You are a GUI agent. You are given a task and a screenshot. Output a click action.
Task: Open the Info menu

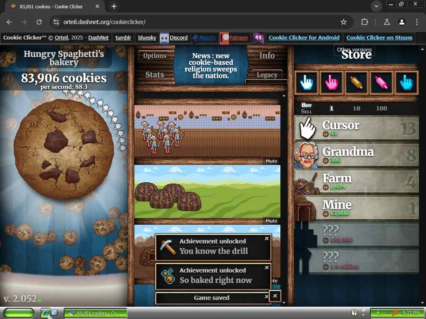click(x=267, y=55)
